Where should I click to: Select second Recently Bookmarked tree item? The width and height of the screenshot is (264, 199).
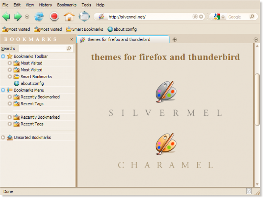[40, 117]
